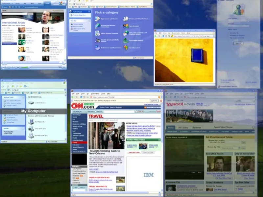Click New Orleans tourists story photo
This screenshot has height=197, width=263.
point(107,136)
